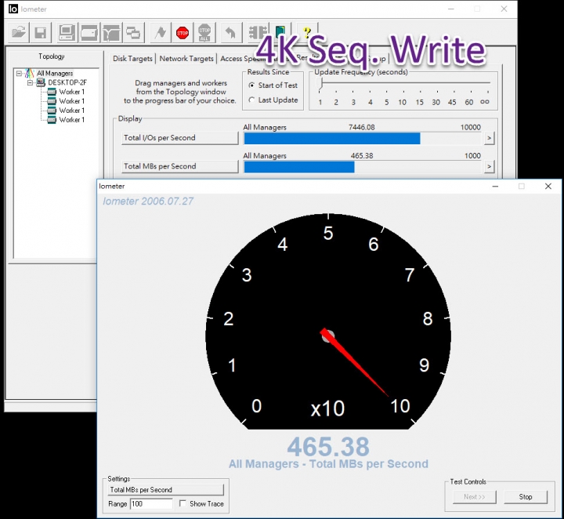Screen dimensions: 564x519
Task: Minimize the Iometer gauge window
Action: (495, 186)
